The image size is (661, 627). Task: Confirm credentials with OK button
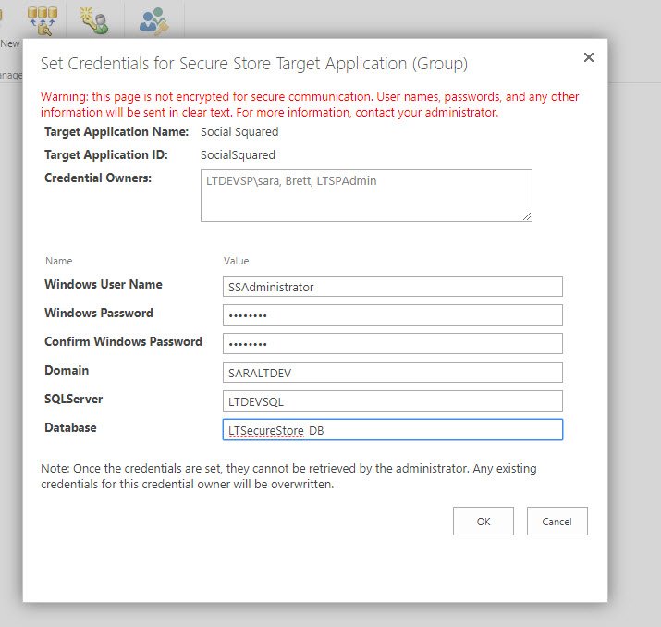(x=484, y=522)
